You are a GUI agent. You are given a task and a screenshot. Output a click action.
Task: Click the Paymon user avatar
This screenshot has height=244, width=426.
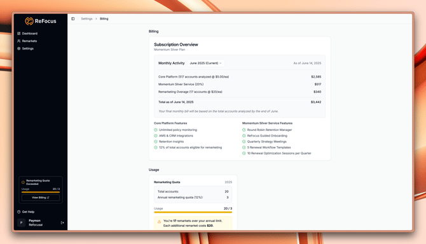(x=21, y=222)
